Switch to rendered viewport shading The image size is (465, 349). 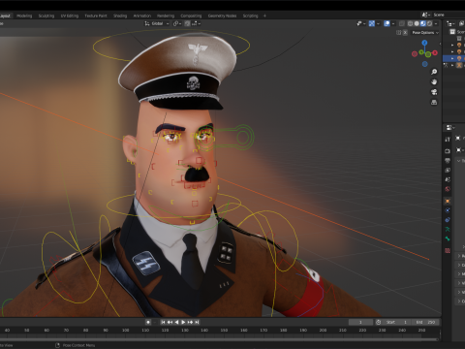click(429, 23)
